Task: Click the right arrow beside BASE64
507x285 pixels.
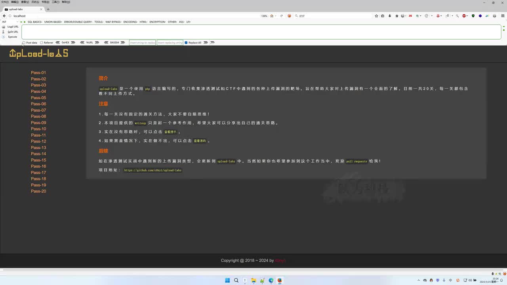Action: (123, 42)
